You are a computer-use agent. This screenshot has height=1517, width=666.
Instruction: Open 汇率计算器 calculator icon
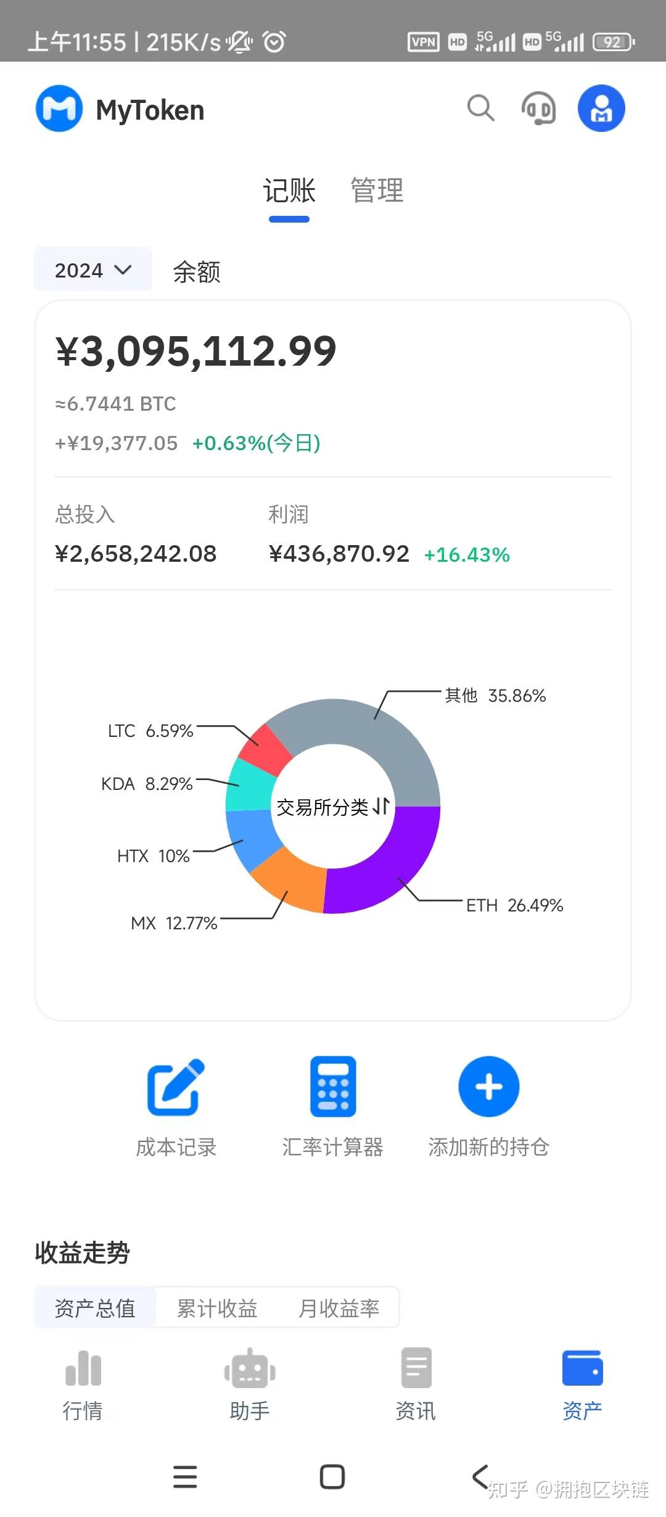[333, 1087]
